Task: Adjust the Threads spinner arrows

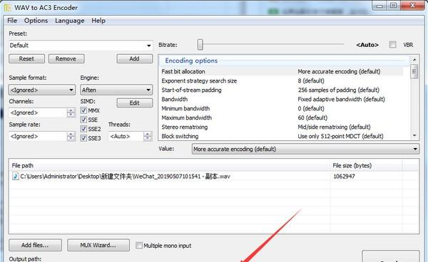Action: [148, 137]
